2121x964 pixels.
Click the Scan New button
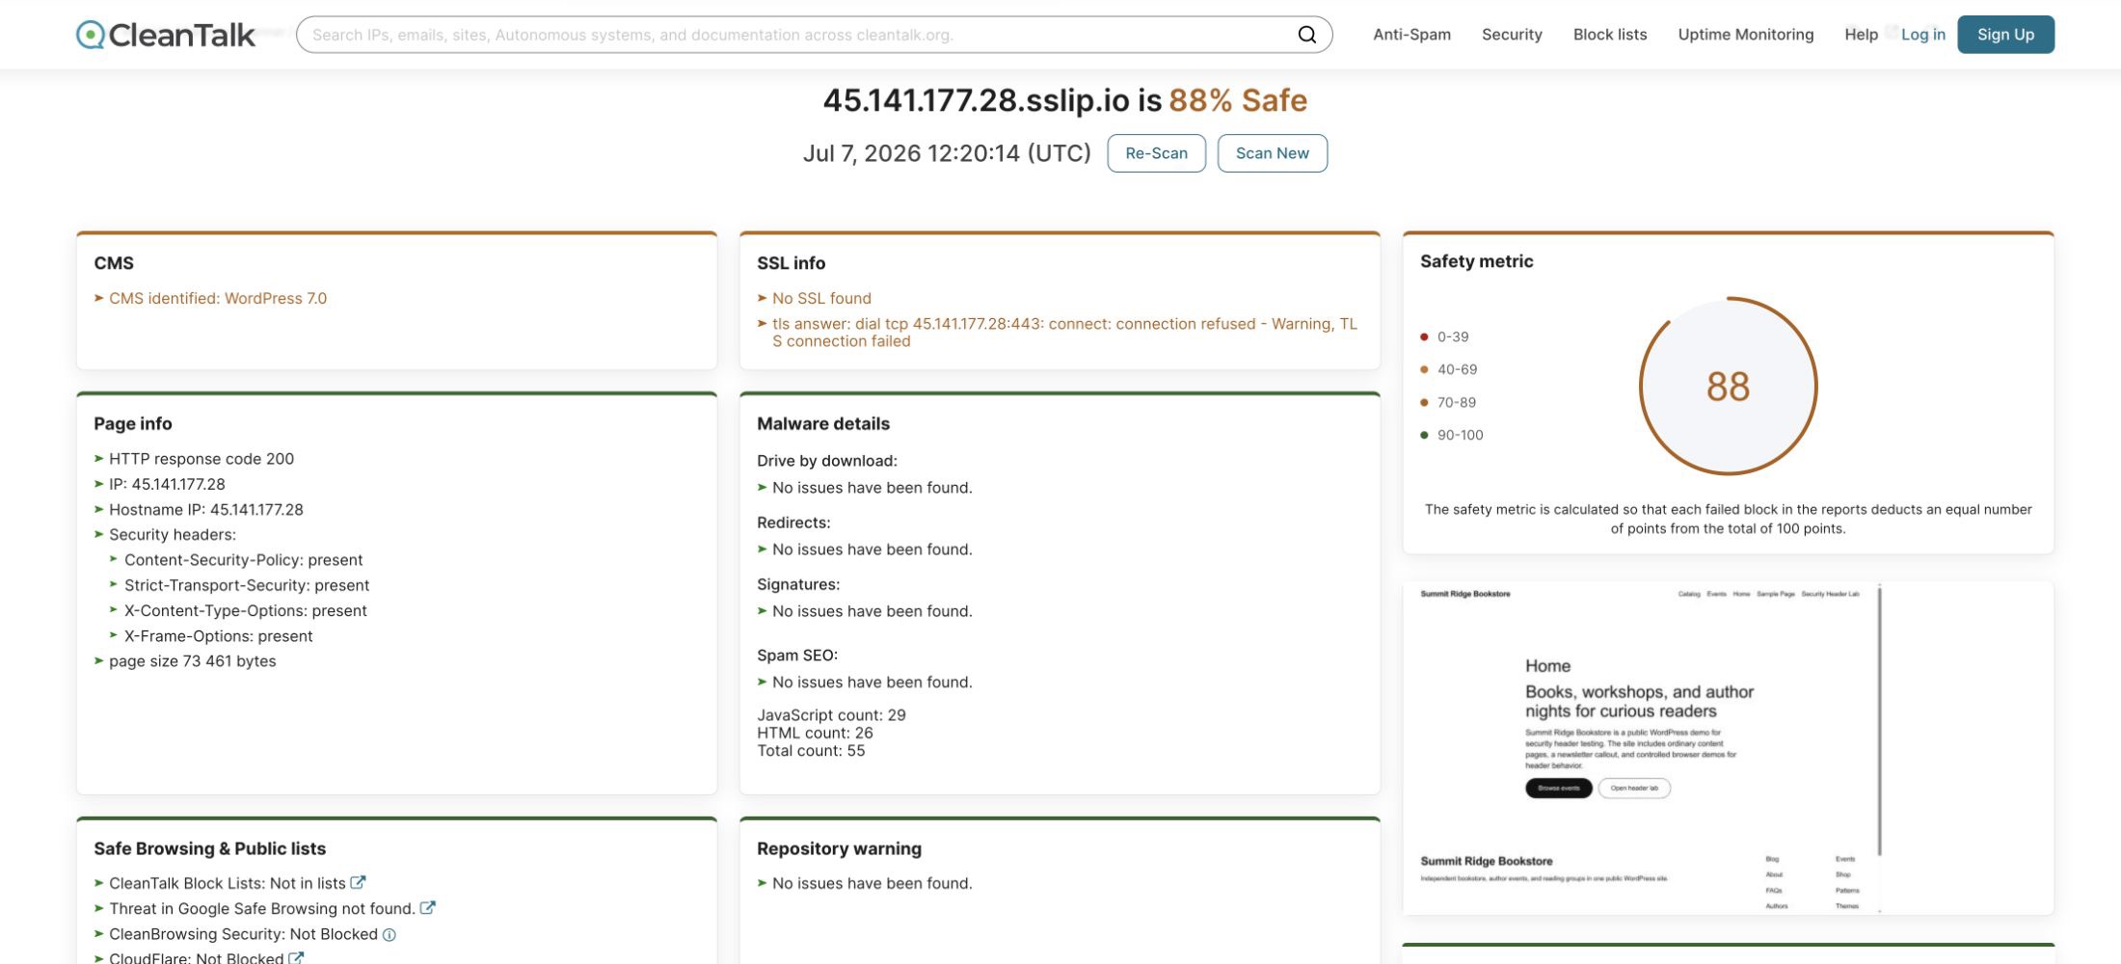coord(1272,153)
